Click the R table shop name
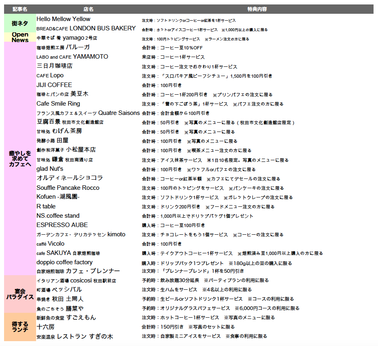 click(46, 206)
